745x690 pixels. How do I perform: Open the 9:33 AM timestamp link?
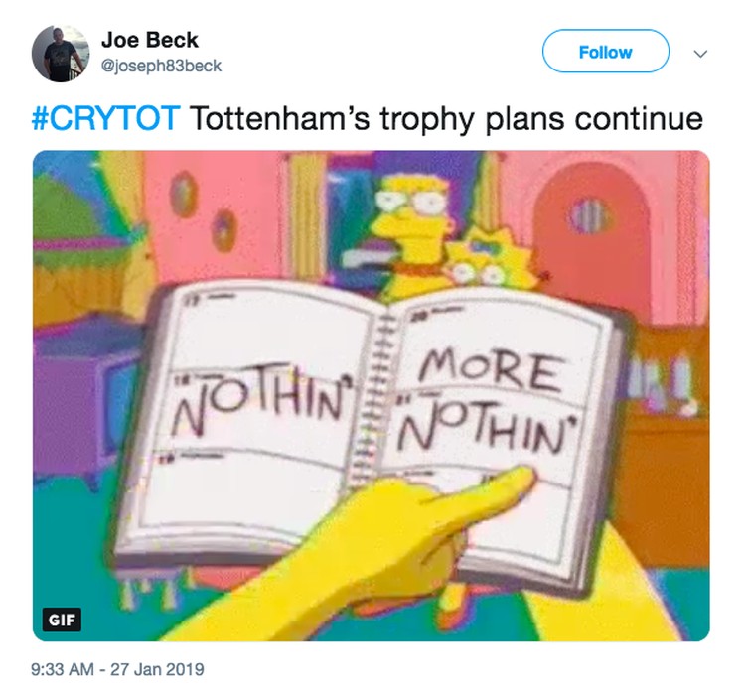tap(63, 669)
